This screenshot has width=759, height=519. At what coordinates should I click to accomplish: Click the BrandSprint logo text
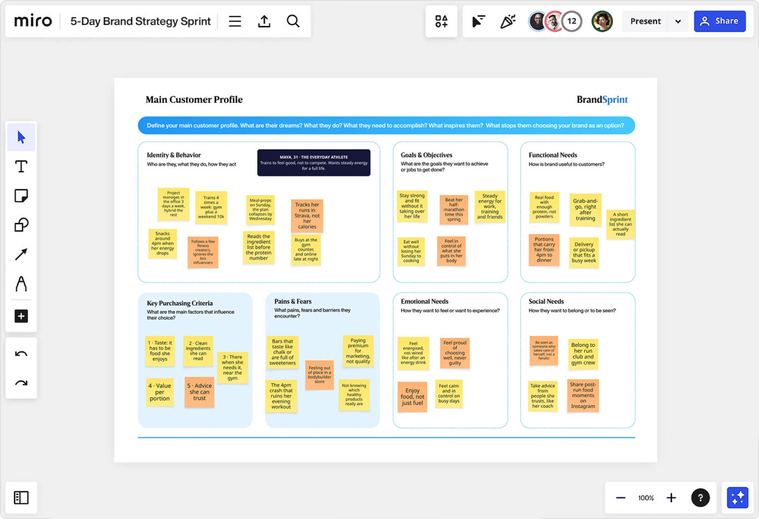[x=602, y=100]
